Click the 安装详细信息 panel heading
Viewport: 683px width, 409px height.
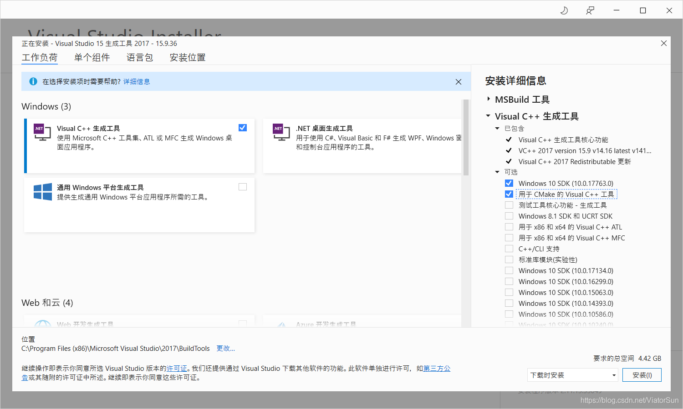(x=515, y=81)
